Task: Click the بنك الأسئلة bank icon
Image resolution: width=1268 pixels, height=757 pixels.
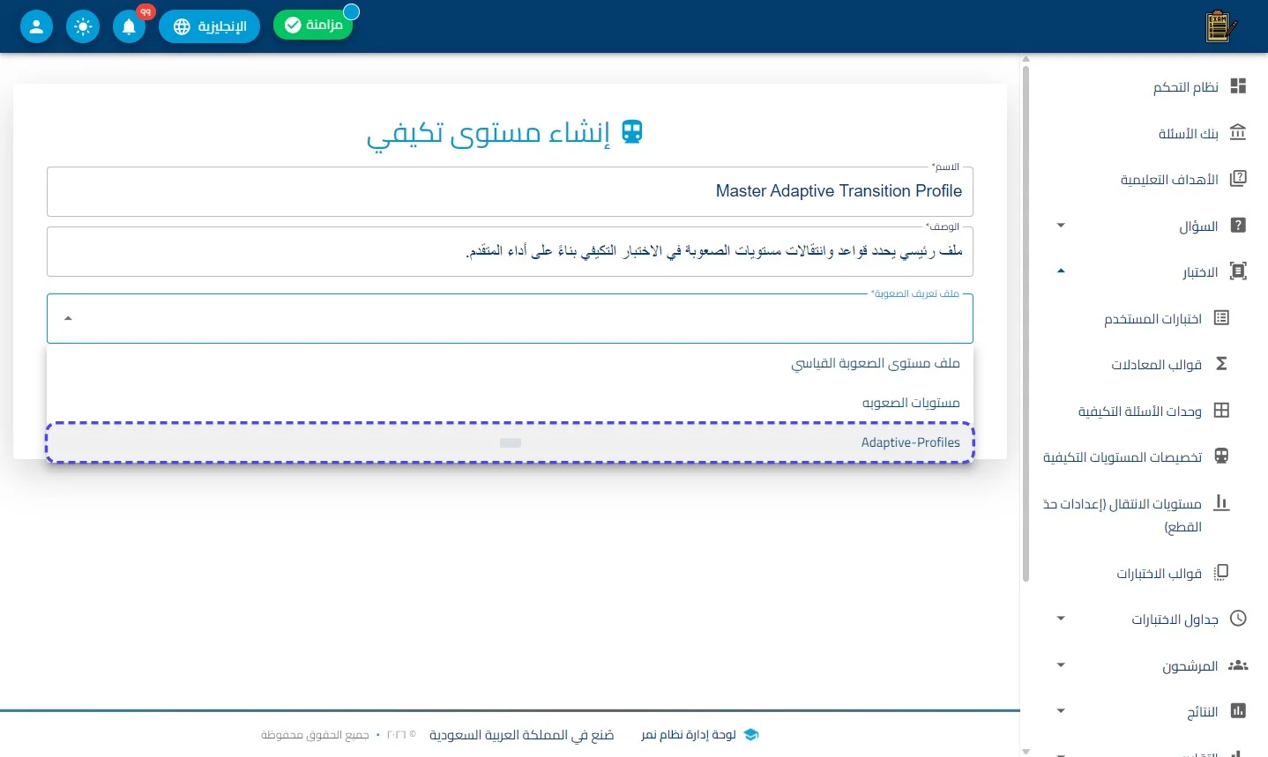Action: (1238, 132)
